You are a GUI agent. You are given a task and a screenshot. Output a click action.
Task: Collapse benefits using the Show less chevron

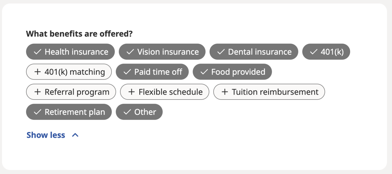(75, 135)
